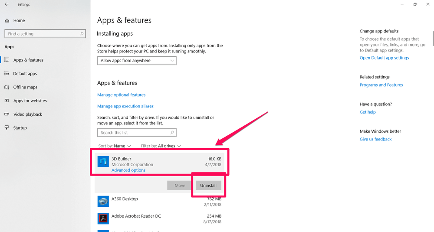This screenshot has height=232, width=434.
Task: Click the Offline maps sidebar icon
Action: [x=7, y=87]
